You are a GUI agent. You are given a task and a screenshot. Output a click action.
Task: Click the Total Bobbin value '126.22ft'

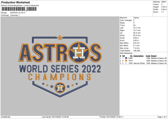[x=137, y=51]
